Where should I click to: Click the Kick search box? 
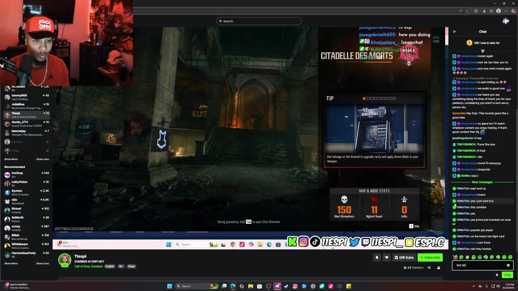(259, 21)
